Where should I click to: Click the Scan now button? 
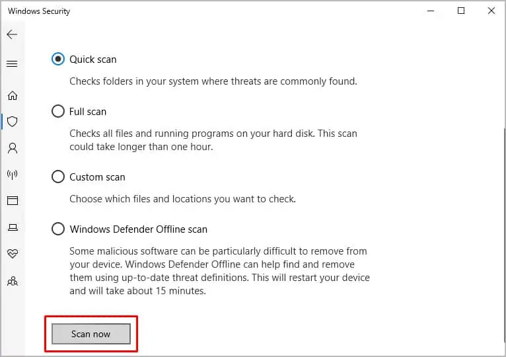pyautogui.click(x=91, y=334)
